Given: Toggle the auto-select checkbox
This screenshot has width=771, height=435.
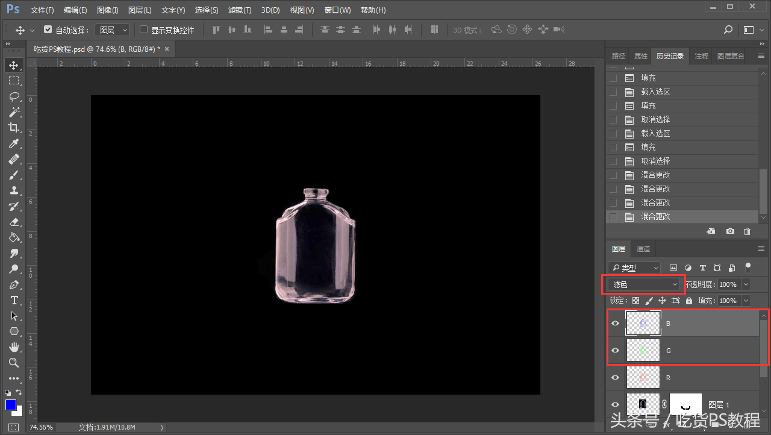Looking at the screenshot, I should click(48, 30).
